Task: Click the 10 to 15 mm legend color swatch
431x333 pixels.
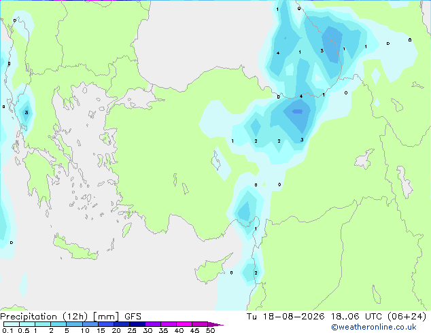Action: 90,324
